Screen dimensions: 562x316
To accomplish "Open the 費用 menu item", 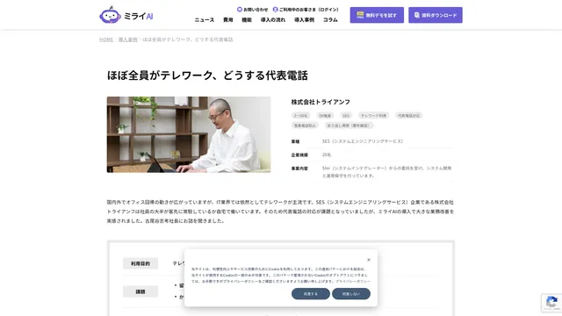I will 228,20.
